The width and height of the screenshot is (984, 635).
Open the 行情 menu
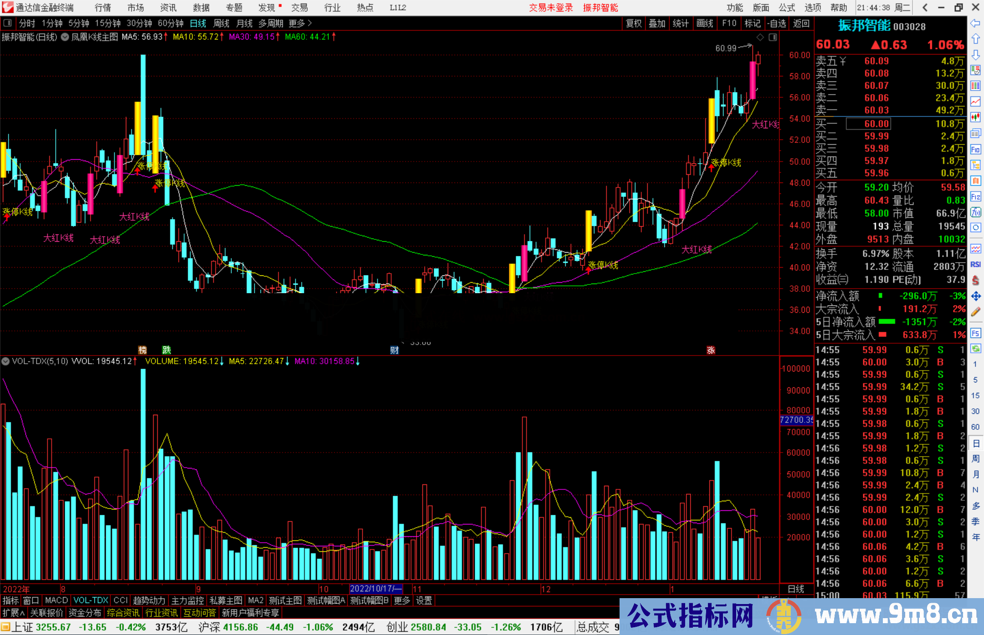[103, 7]
